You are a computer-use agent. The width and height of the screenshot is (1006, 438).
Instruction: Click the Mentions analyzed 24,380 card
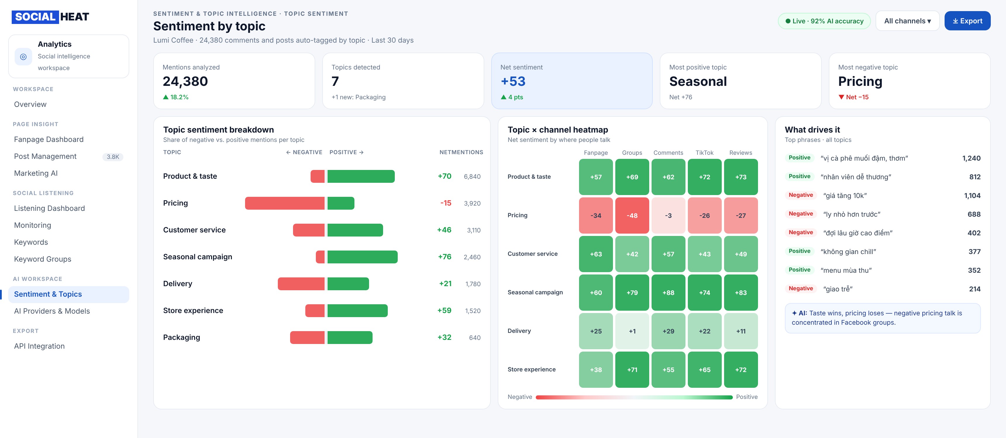tap(234, 81)
